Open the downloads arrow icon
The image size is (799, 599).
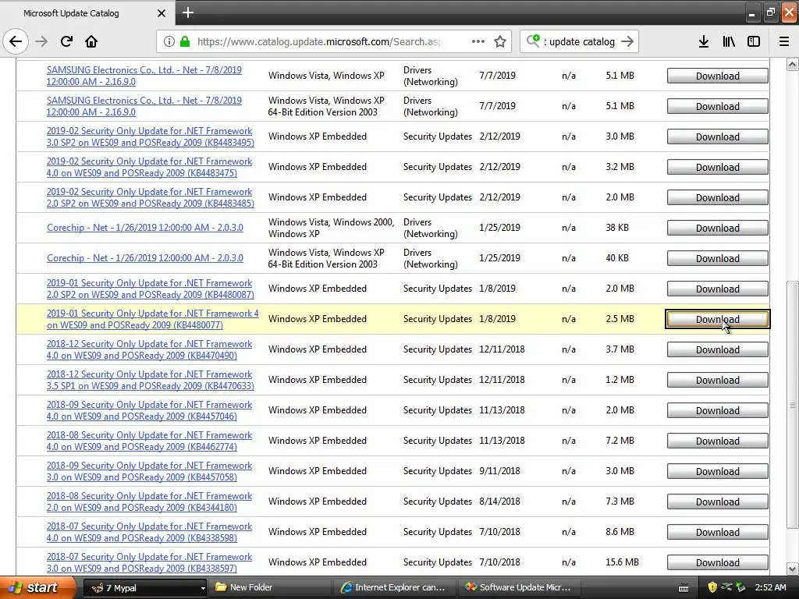pyautogui.click(x=704, y=41)
